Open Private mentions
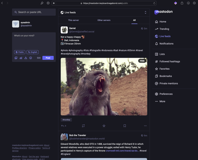Viewport: 198px width, 160px height. click(x=166, y=84)
